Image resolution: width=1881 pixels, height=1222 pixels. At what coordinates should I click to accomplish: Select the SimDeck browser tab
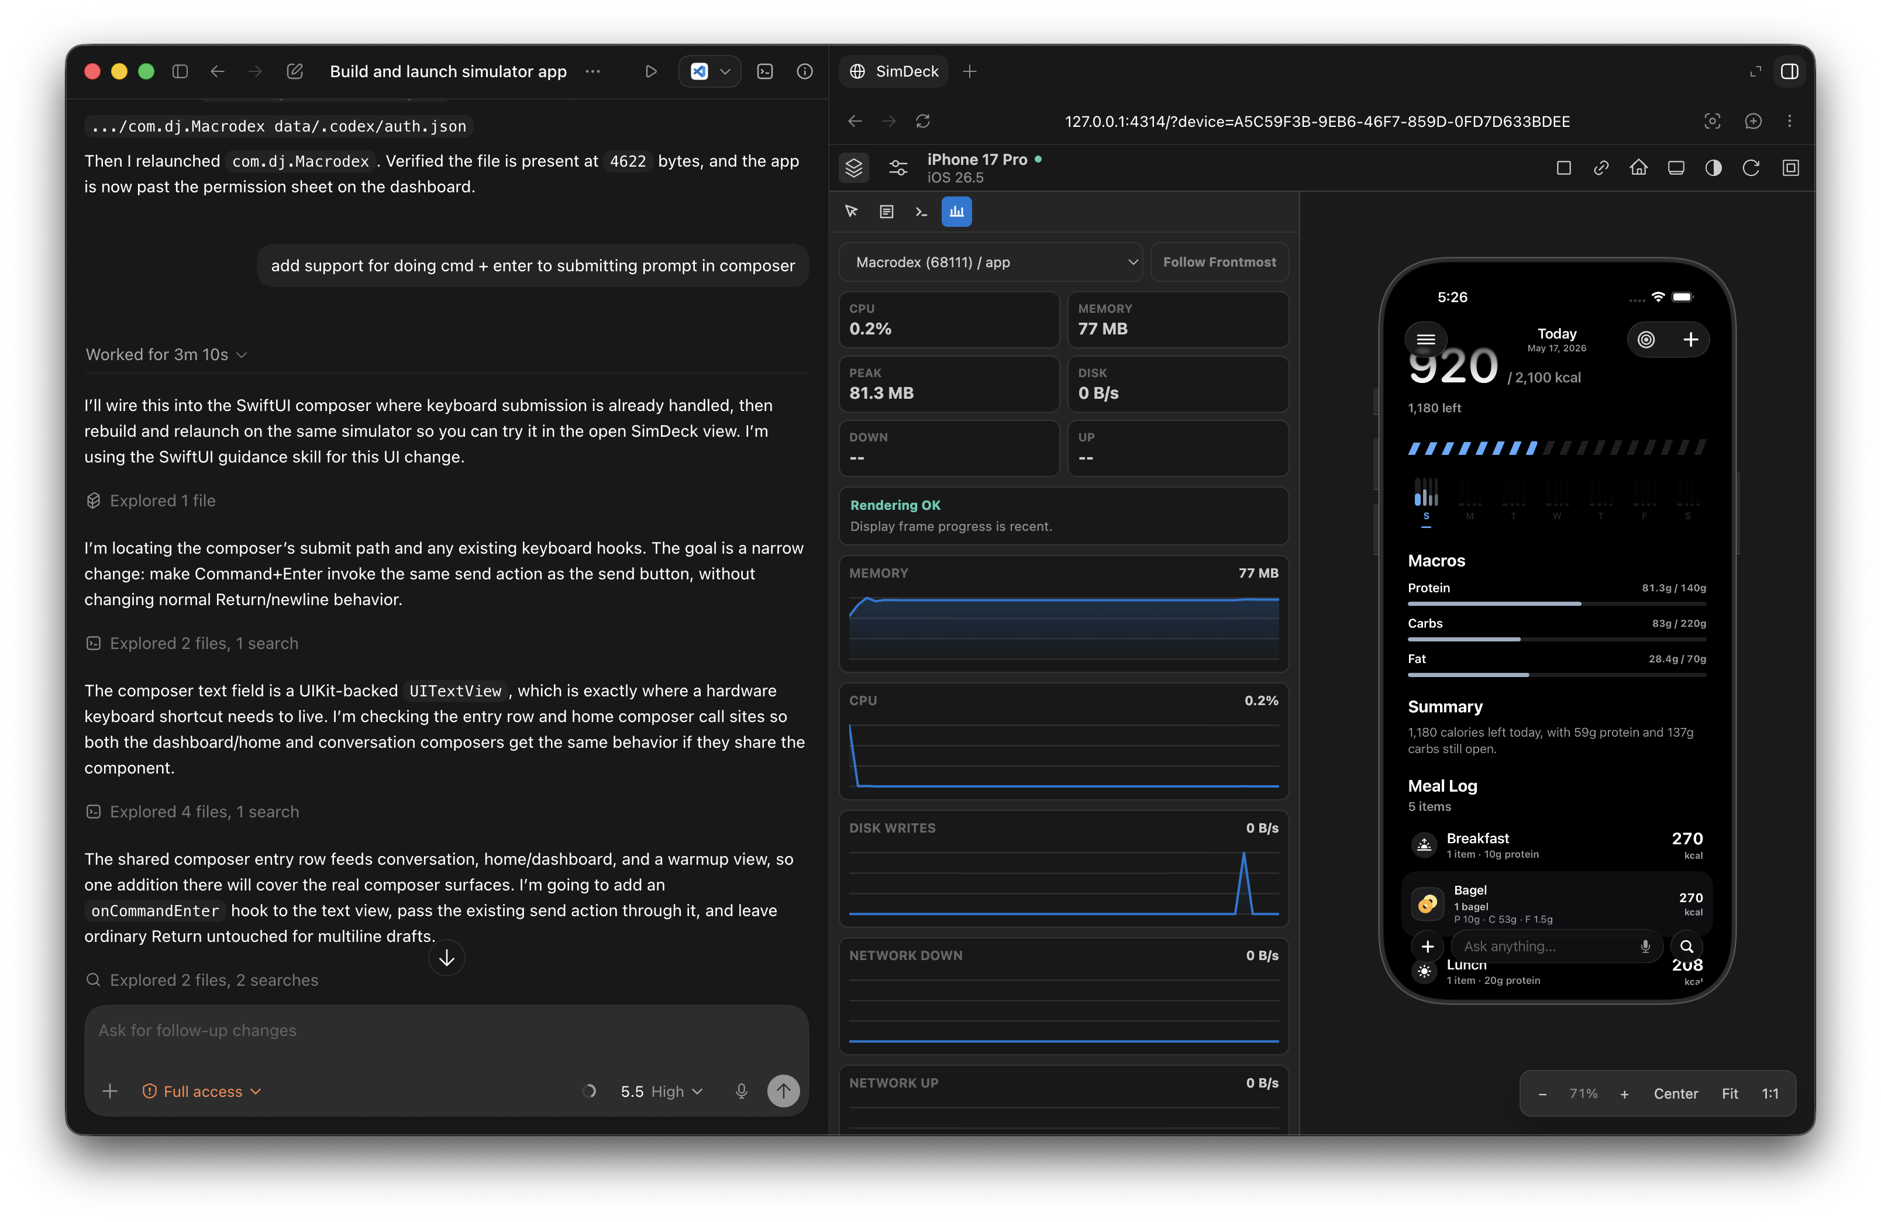click(x=893, y=71)
